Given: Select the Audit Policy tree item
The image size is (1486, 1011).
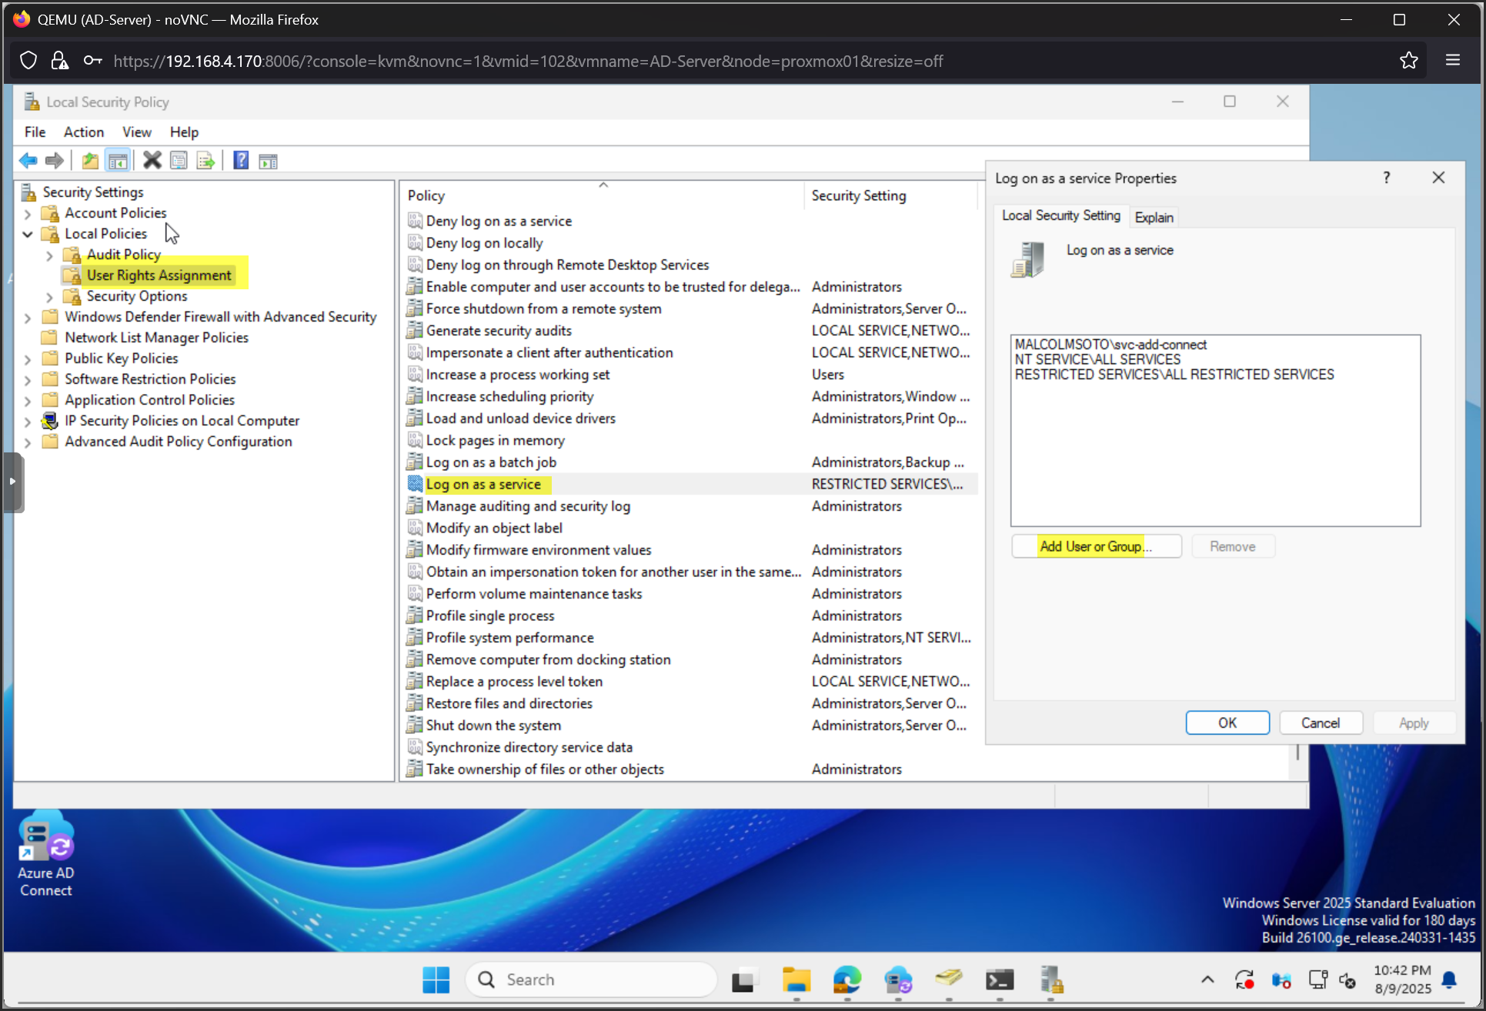Looking at the screenshot, I should coord(123,255).
